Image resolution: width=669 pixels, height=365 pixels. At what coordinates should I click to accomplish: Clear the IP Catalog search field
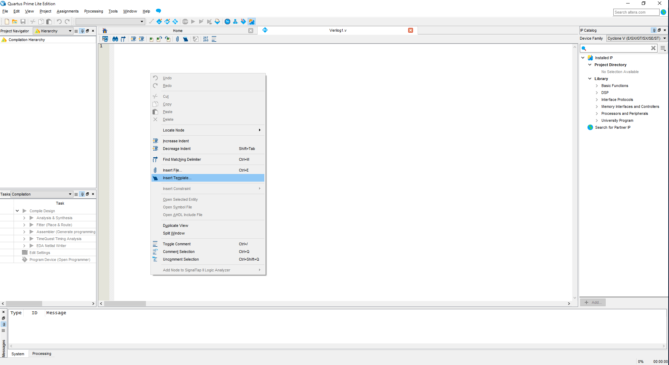pyautogui.click(x=653, y=48)
